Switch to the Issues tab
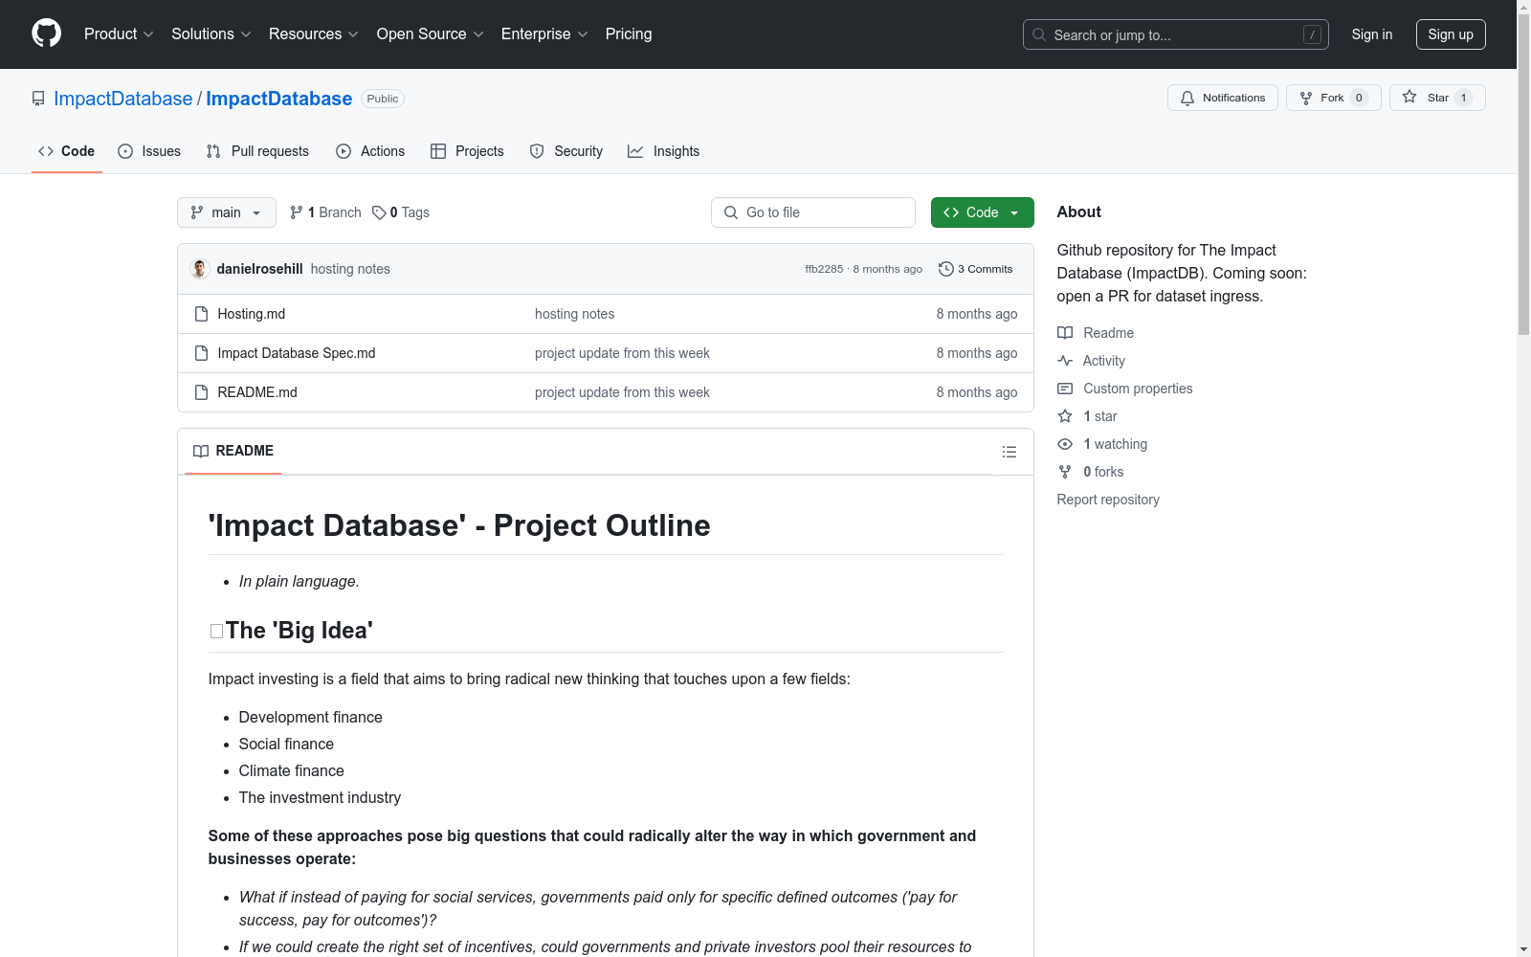 tap(149, 151)
